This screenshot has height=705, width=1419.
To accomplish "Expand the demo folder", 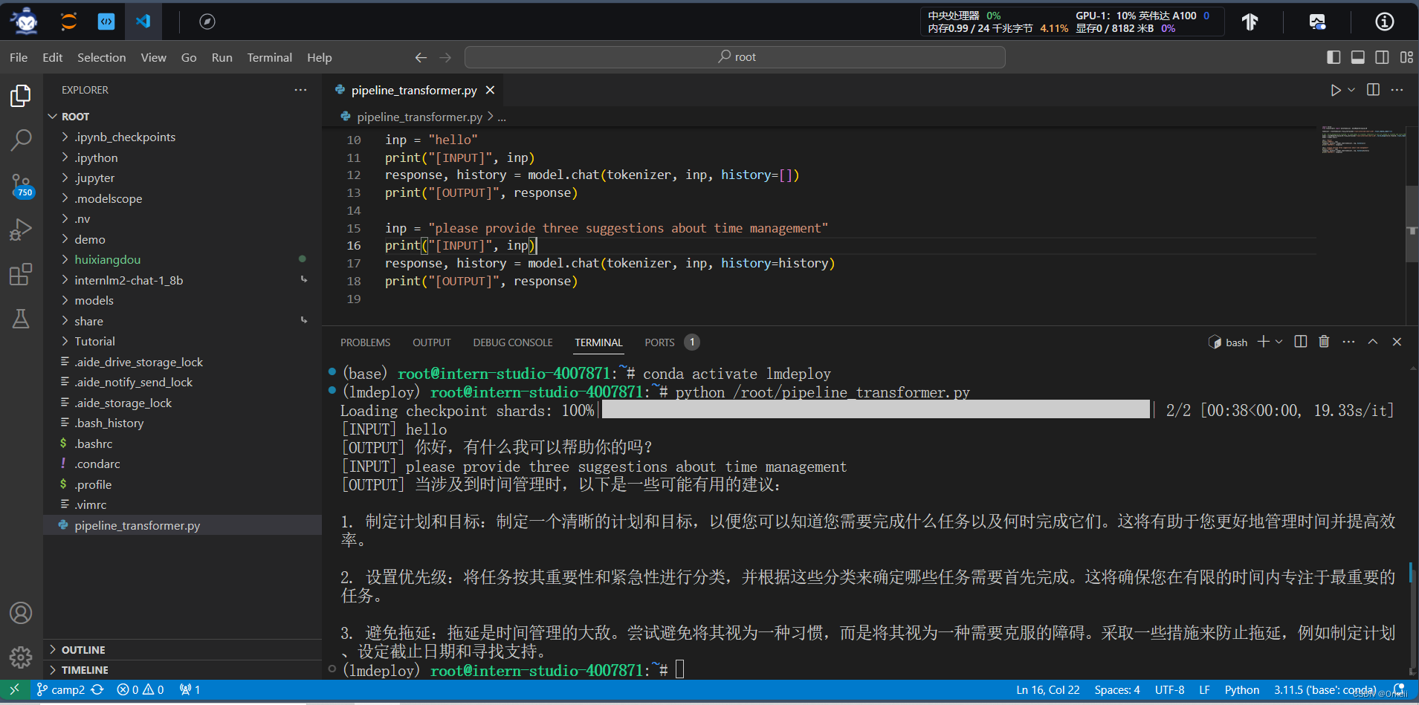I will [x=89, y=239].
